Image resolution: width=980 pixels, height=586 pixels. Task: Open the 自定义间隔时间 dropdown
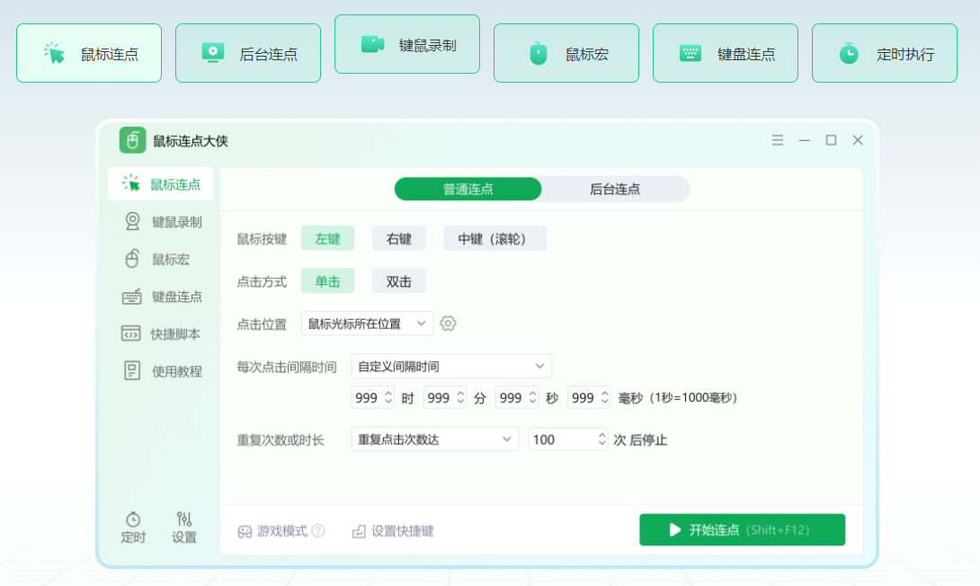click(x=451, y=366)
